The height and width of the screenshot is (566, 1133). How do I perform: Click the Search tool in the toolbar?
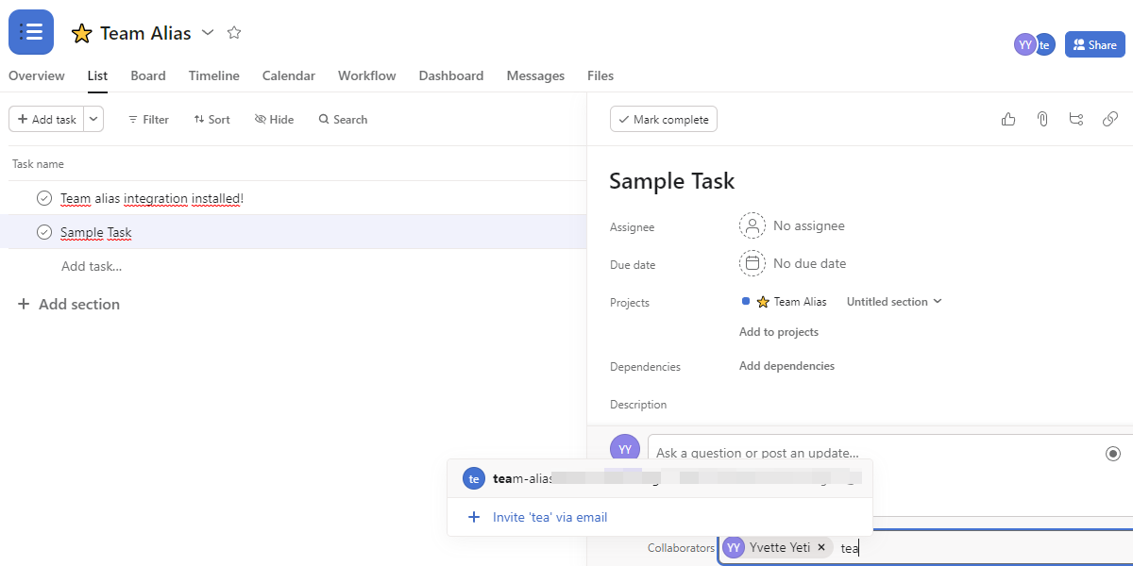coord(343,120)
